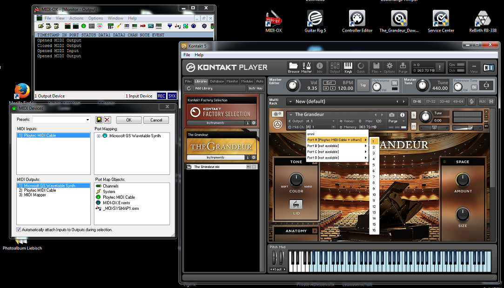Click the Refresh icon beside Add Library

coord(188,88)
